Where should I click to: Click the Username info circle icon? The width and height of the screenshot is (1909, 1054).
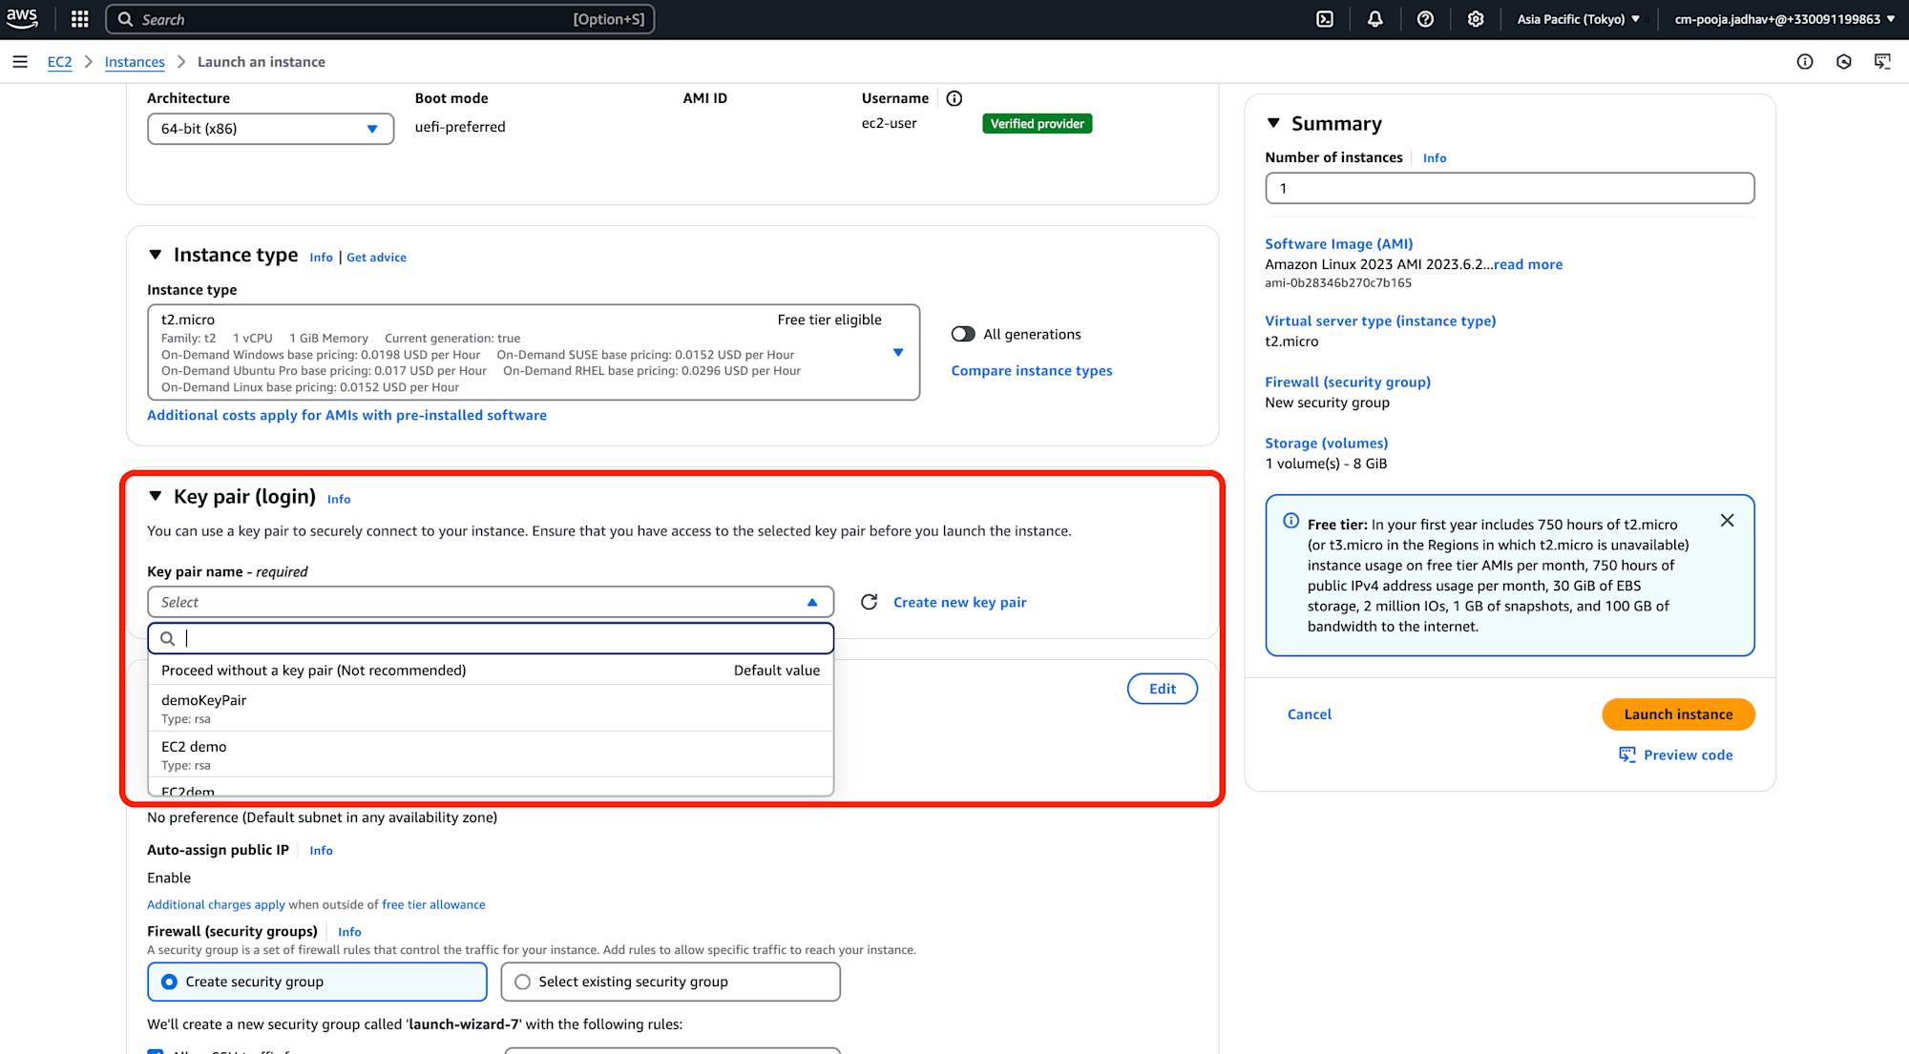pos(954,98)
